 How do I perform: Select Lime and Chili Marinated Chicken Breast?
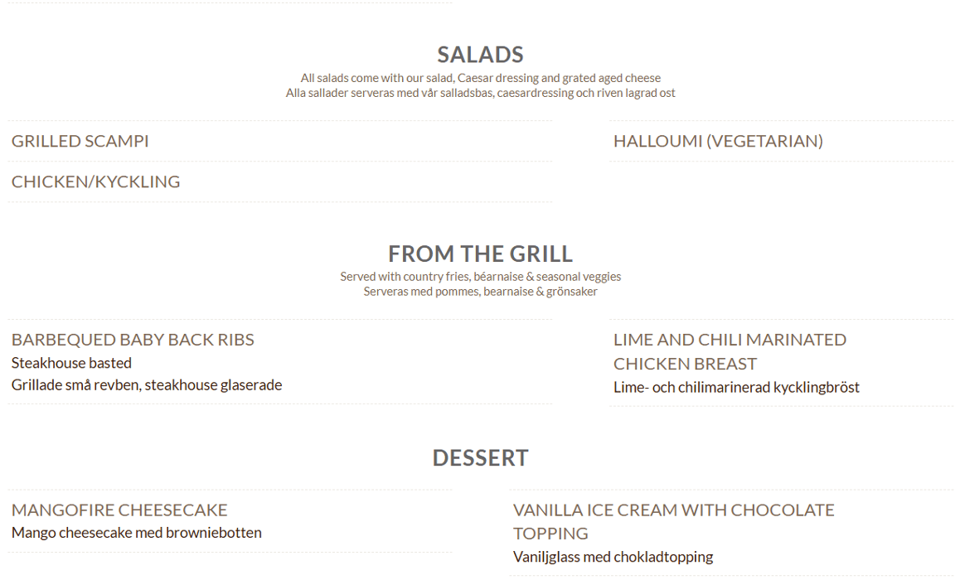tap(730, 351)
